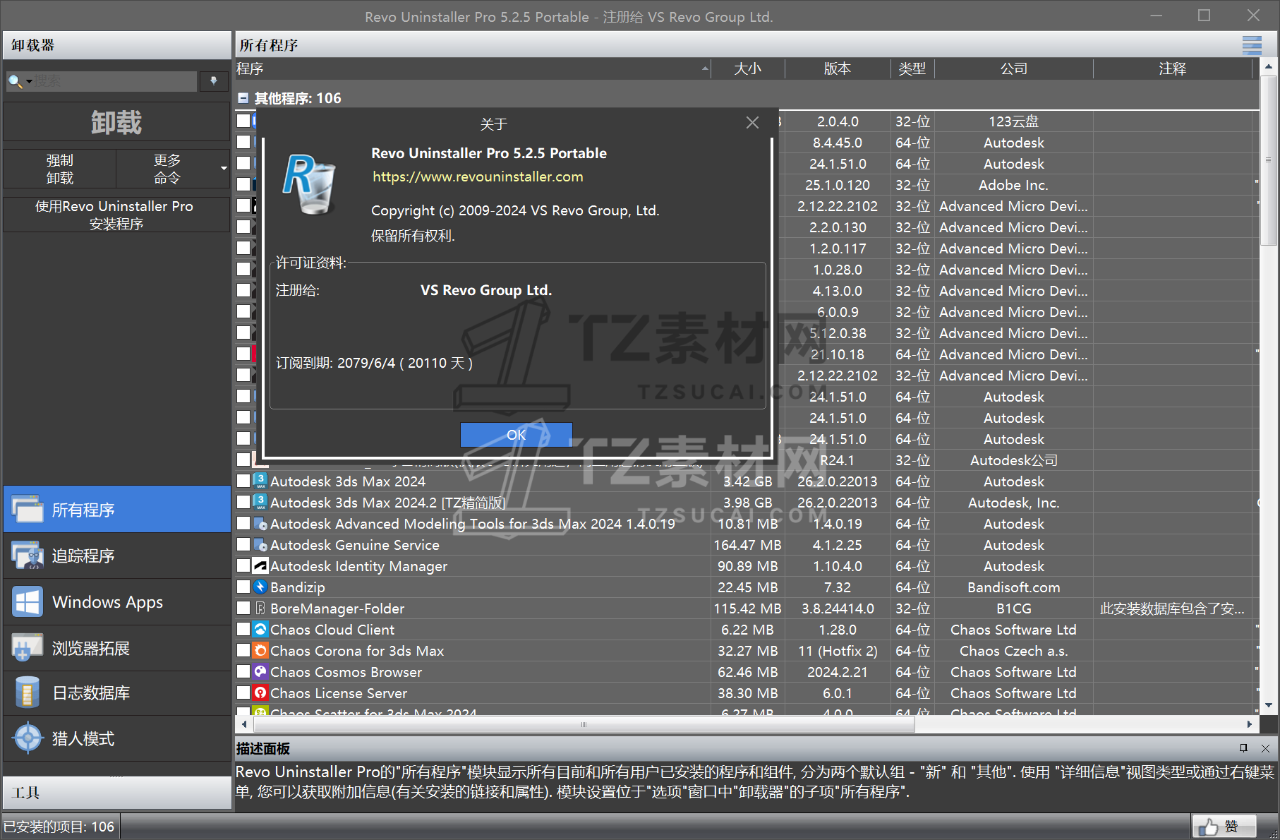This screenshot has width=1280, height=840.
Task: Check the Autodesk Genuine Service checkbox
Action: tap(243, 545)
